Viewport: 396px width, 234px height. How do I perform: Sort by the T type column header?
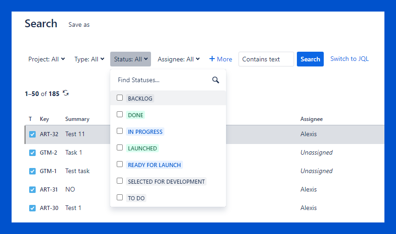pyautogui.click(x=30, y=119)
